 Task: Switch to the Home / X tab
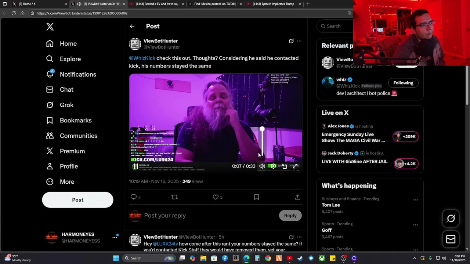(x=40, y=4)
